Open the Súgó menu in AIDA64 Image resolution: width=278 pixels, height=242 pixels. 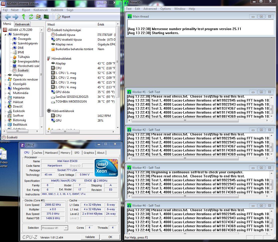click(70, 10)
